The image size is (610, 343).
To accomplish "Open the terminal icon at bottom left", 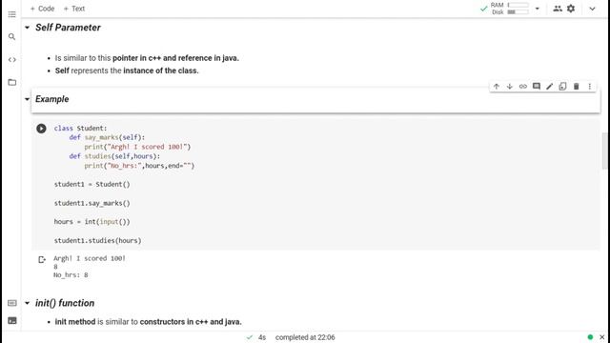I will [12, 321].
